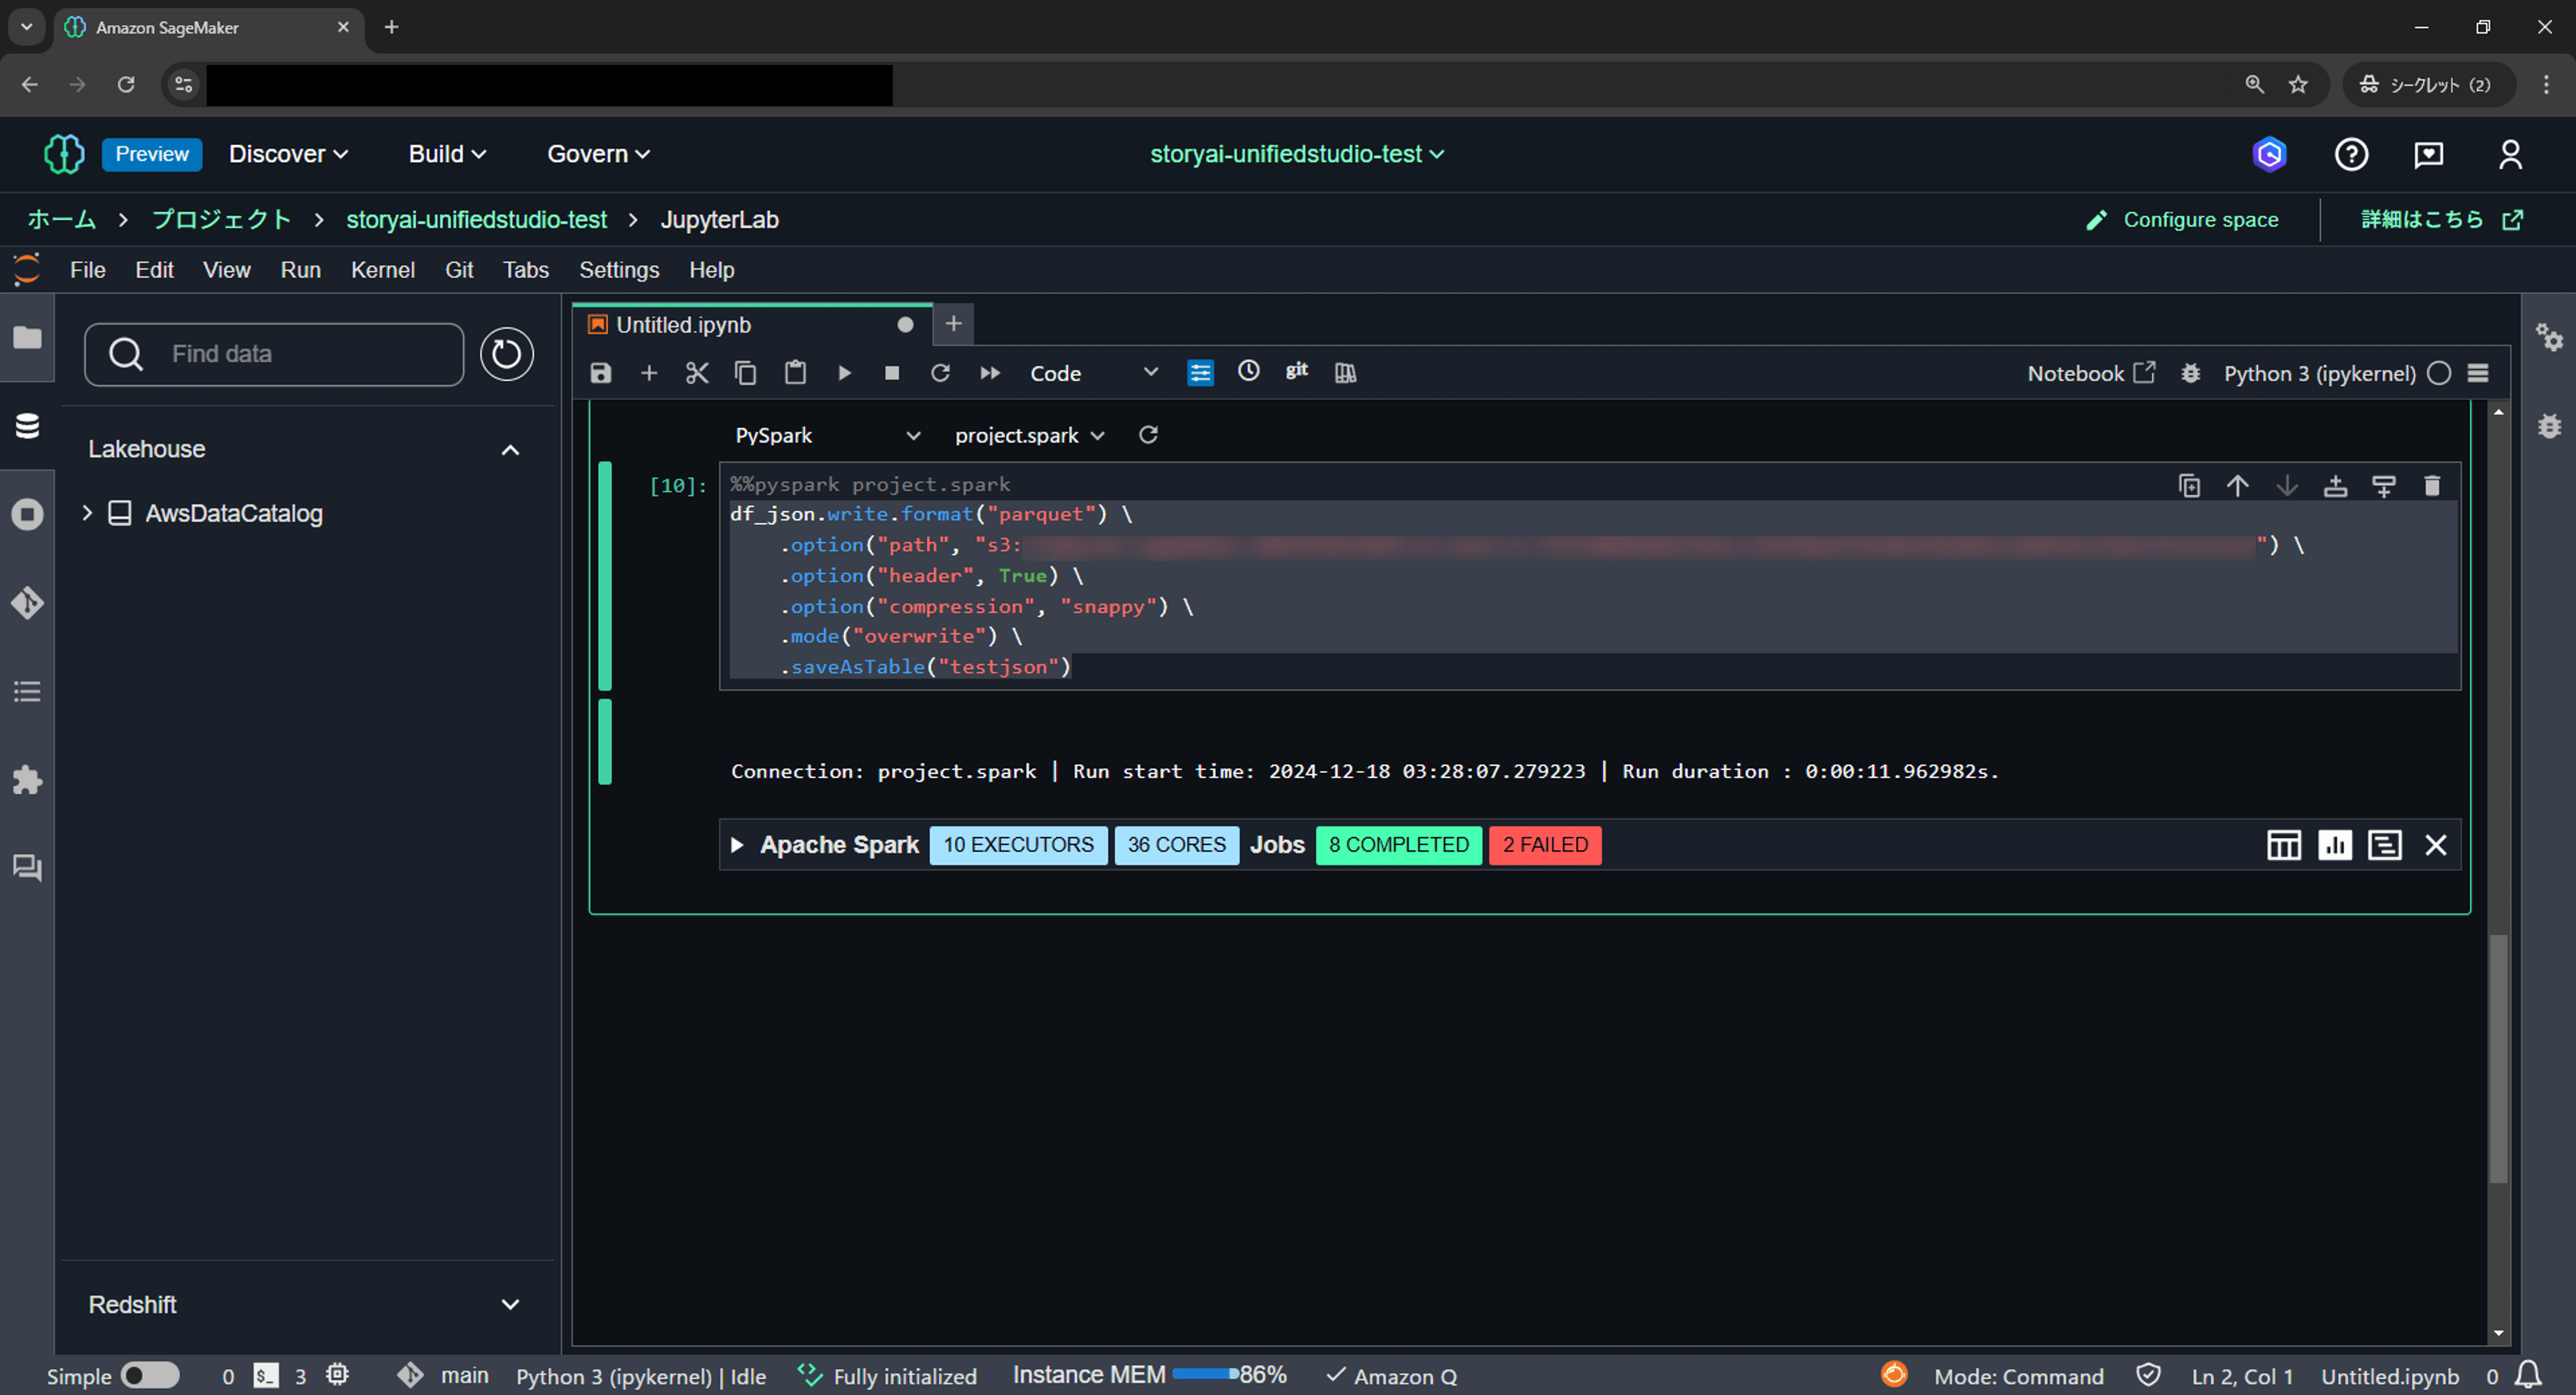Expand the AwsDataCatalog tree node

tap(87, 513)
